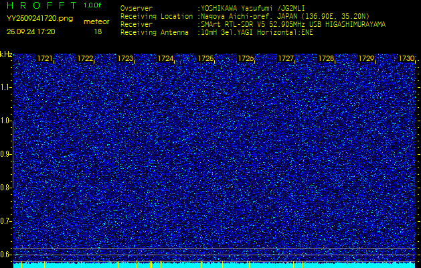Click the 1721 time marker

[x=45, y=58]
